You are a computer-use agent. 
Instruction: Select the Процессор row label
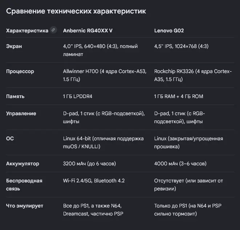click(x=20, y=71)
